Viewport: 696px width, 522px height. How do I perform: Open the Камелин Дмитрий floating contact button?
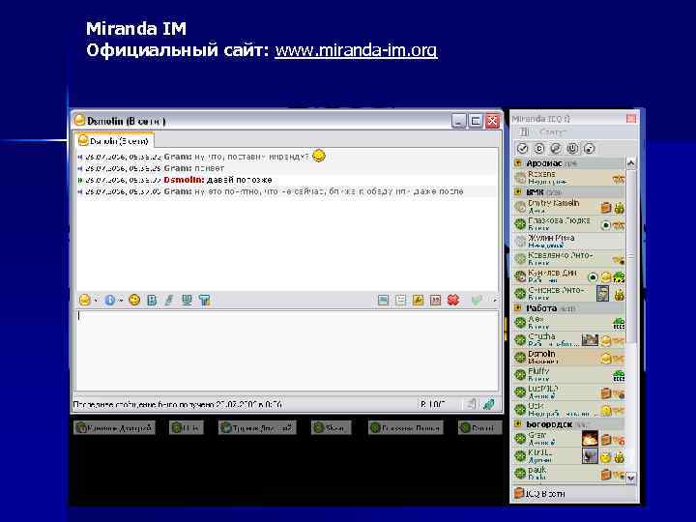click(x=114, y=428)
